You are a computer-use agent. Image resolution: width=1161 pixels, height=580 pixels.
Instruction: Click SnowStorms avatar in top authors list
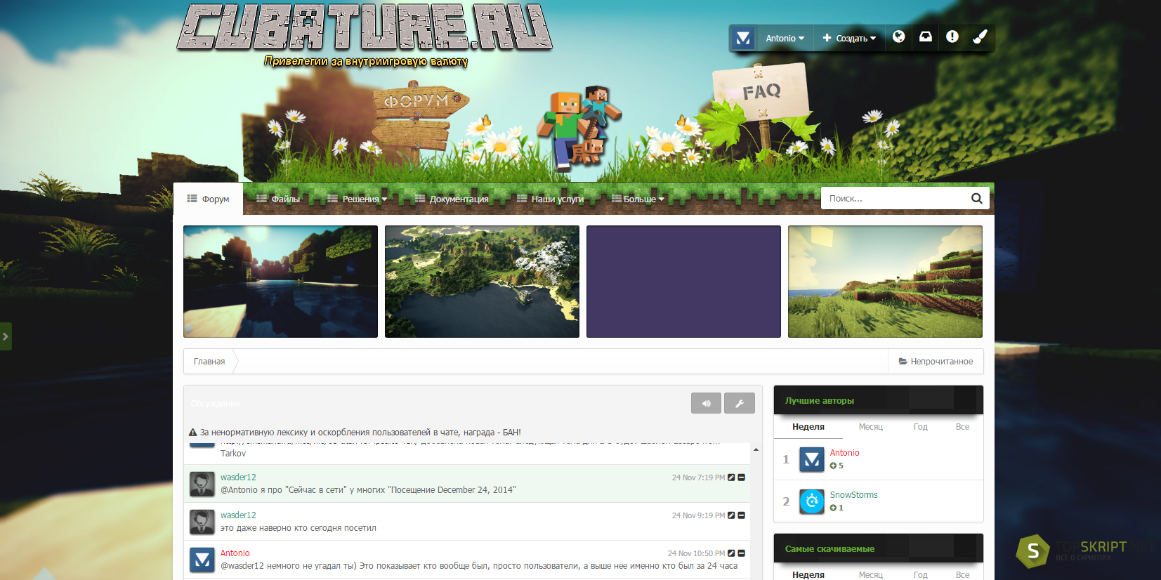(x=812, y=501)
